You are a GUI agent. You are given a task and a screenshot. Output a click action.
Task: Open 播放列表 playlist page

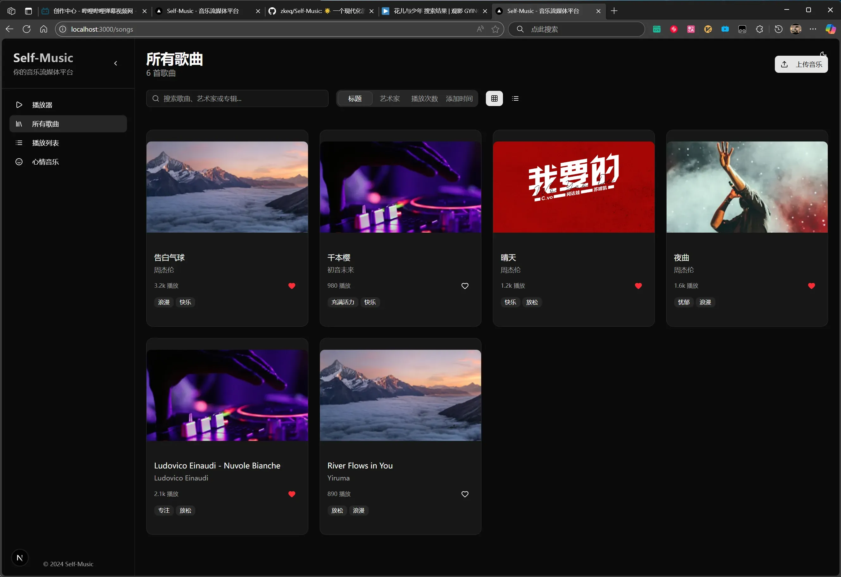pyautogui.click(x=45, y=143)
